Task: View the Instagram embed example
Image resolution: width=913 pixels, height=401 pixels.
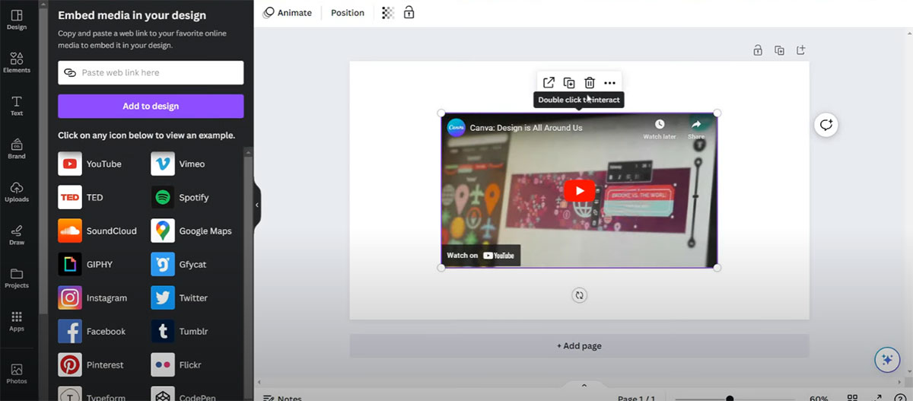Action: tap(93, 298)
